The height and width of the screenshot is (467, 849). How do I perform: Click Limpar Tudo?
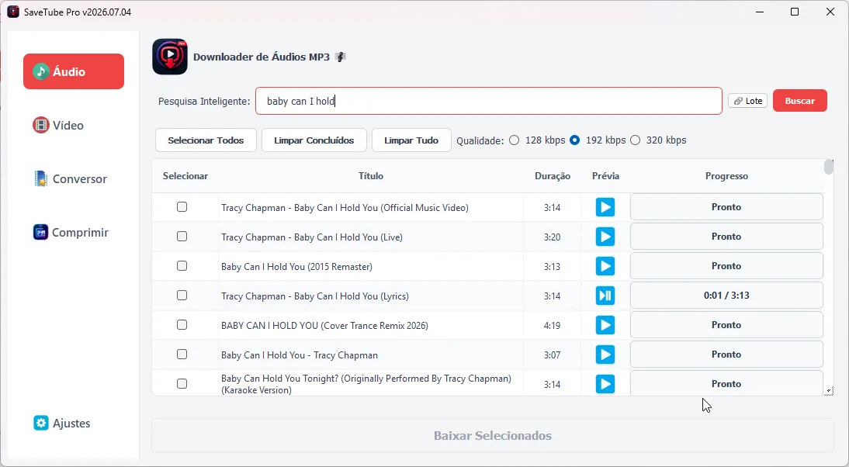411,140
